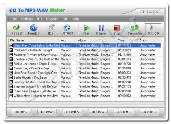171x124 pixels.
Task: Sort by the File Name column header
Action: click(34, 40)
